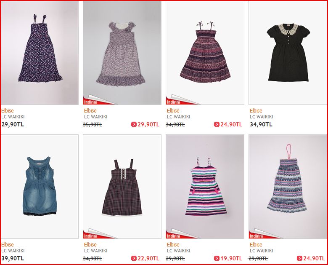Click the indirim badge on plaid dress
Image resolution: width=328 pixels, height=265 pixels.
point(90,236)
